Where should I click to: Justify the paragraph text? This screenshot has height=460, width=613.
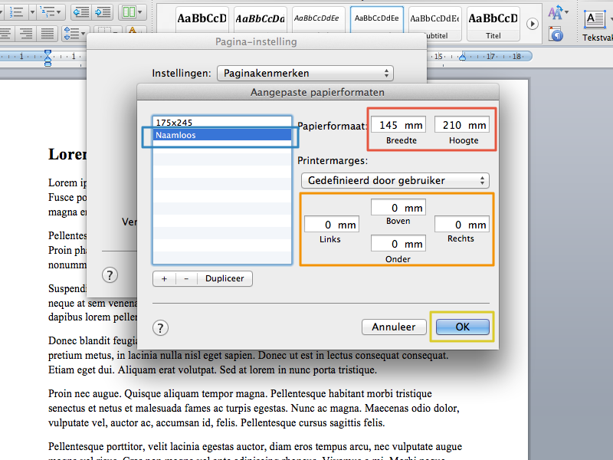click(48, 33)
